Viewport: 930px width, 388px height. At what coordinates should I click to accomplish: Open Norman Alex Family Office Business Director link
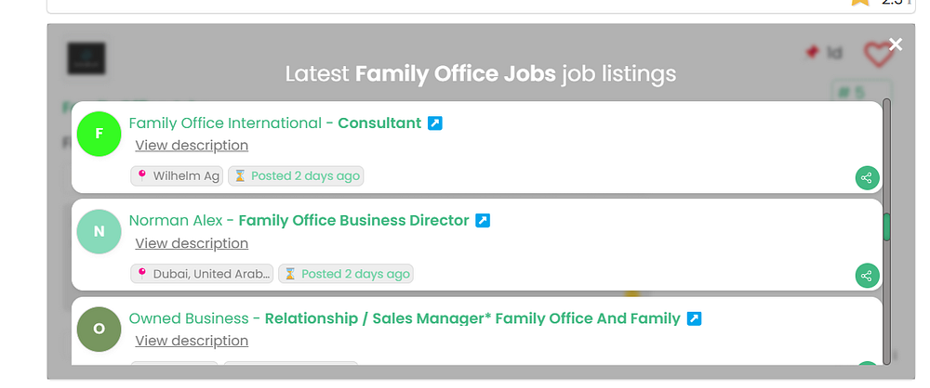point(299,221)
